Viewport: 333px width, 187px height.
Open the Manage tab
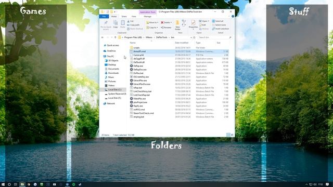(148, 16)
